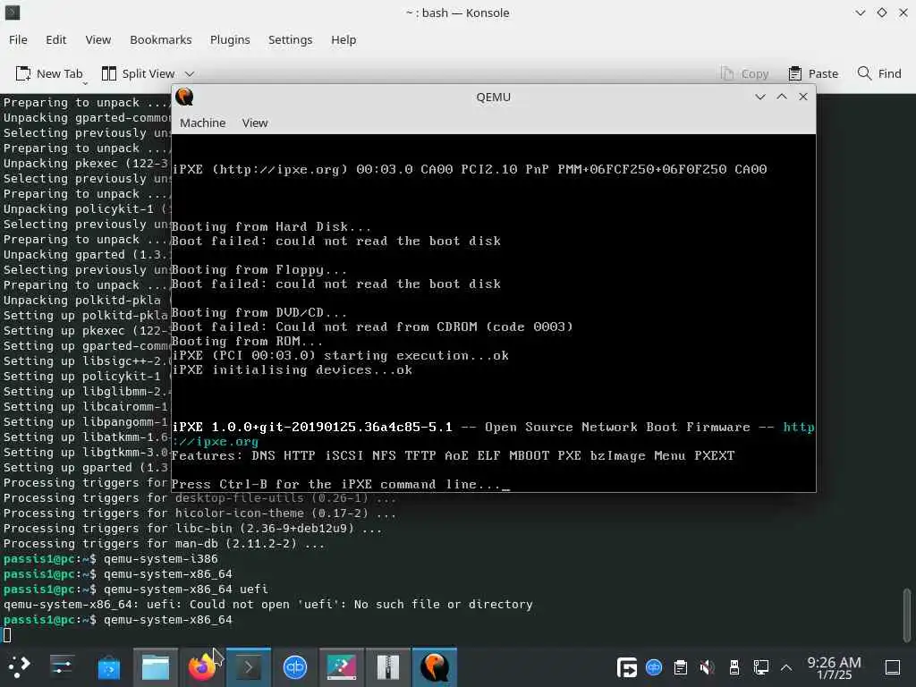Expand hidden system tray icons
916x687 pixels.
(x=786, y=667)
